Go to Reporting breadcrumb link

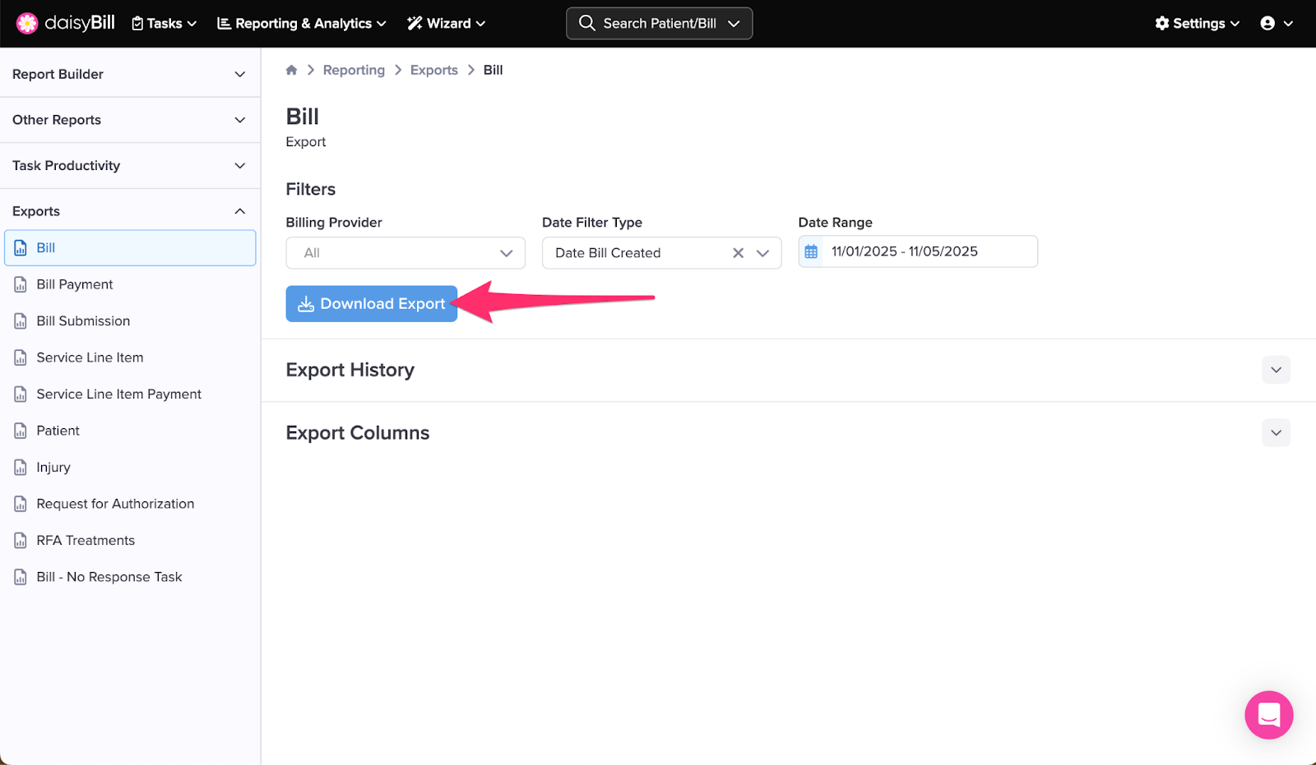354,70
